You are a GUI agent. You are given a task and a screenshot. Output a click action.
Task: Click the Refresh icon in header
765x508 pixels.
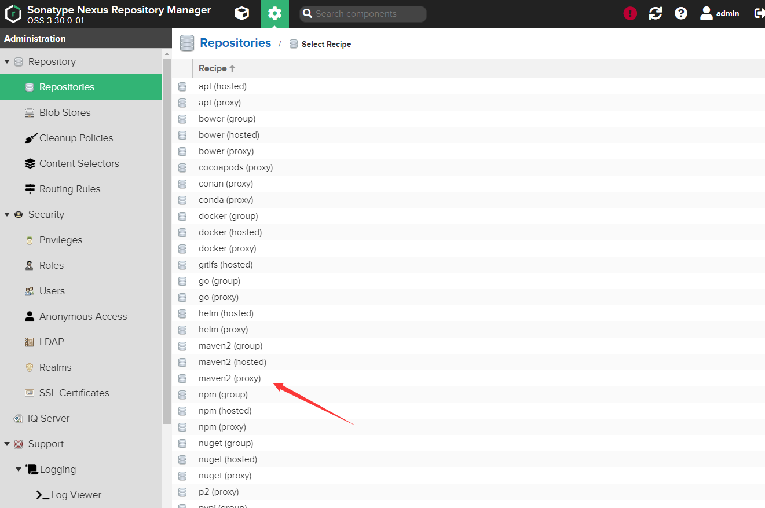coord(656,13)
